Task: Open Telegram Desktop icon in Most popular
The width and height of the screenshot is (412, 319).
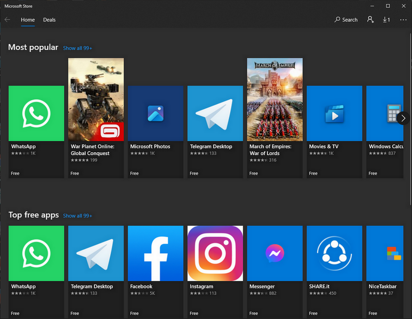Action: coord(215,114)
